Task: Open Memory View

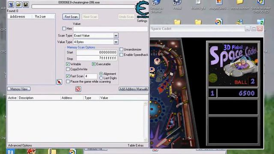Action: tap(19, 89)
